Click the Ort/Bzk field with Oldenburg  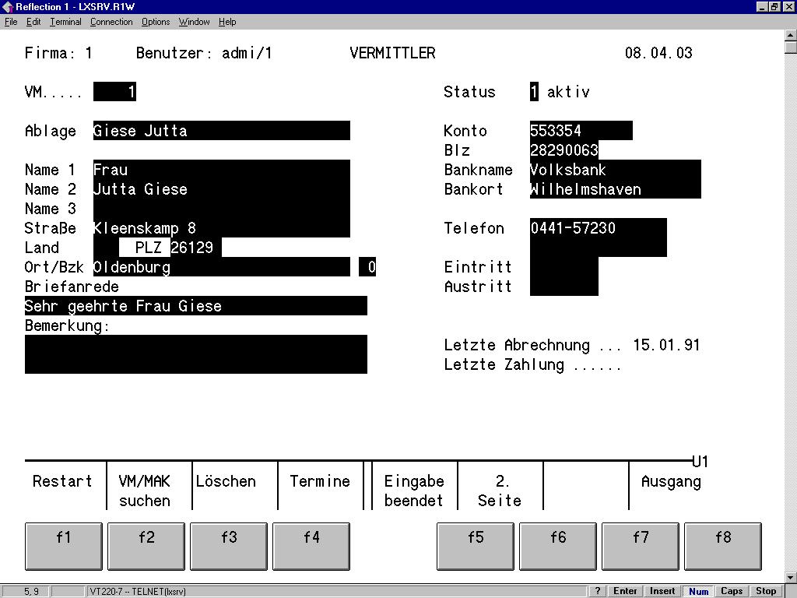tap(222, 266)
